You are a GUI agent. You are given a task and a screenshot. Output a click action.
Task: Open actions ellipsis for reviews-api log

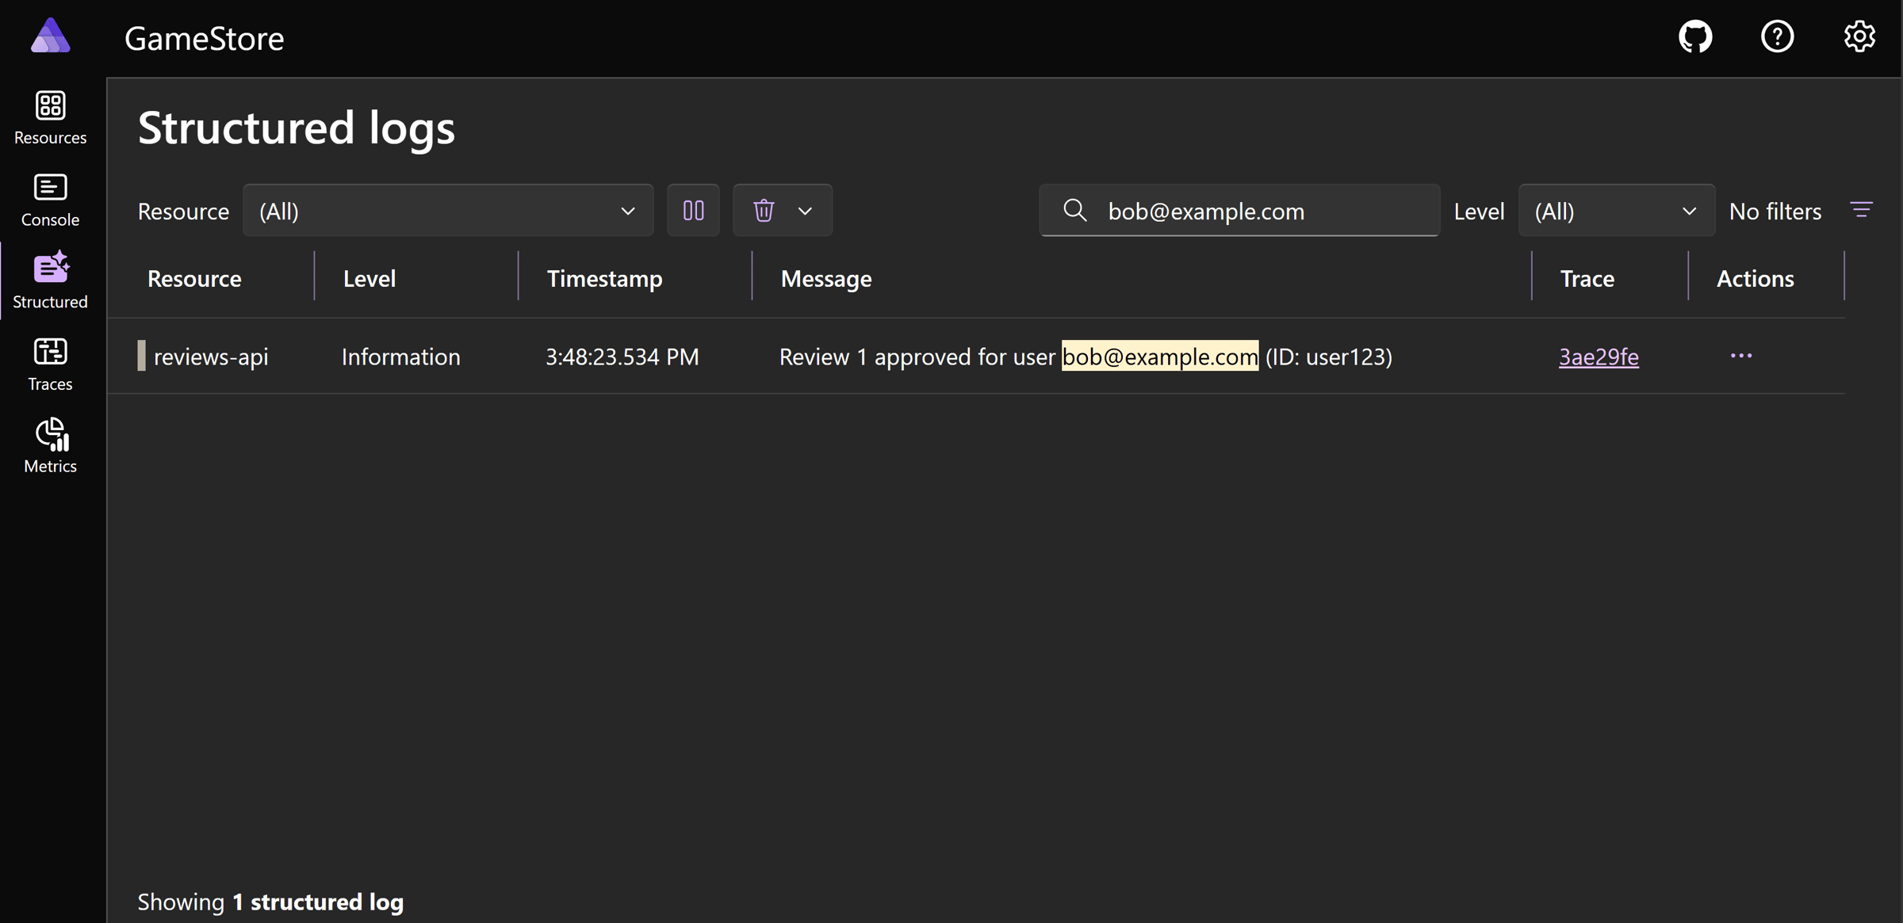(1740, 357)
